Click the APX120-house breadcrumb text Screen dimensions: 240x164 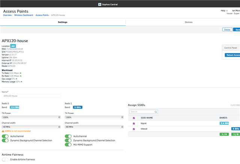click(x=58, y=15)
